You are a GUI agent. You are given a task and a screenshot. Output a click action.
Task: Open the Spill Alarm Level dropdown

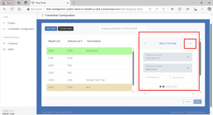point(167,57)
